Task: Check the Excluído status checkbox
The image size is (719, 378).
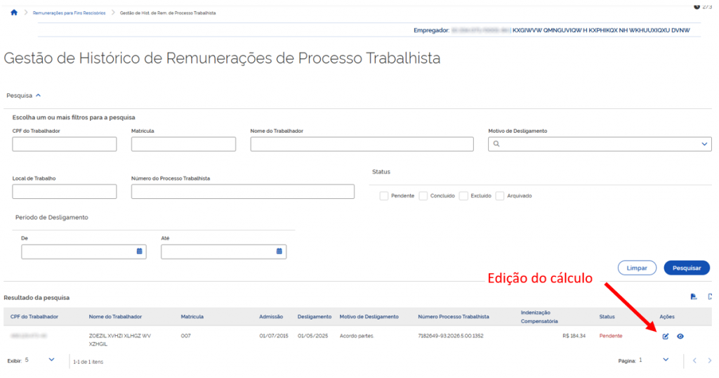Action: [x=463, y=196]
